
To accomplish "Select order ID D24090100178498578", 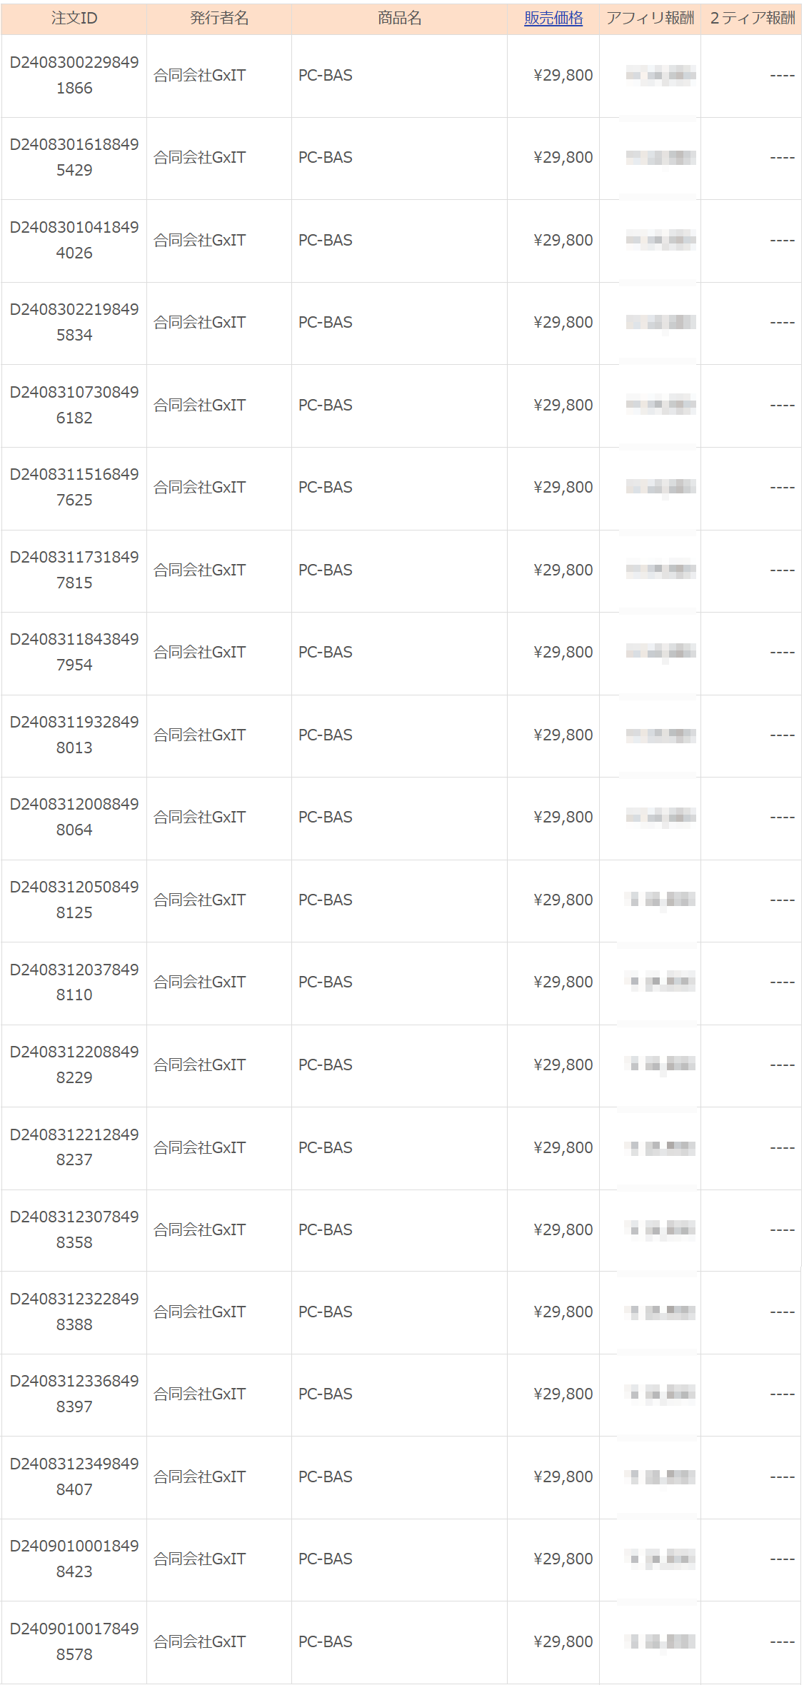I will point(74,1641).
